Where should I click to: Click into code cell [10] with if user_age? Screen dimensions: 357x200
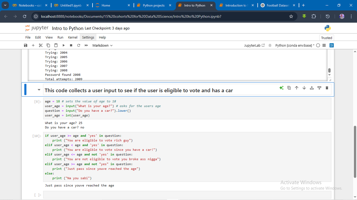[187, 157]
